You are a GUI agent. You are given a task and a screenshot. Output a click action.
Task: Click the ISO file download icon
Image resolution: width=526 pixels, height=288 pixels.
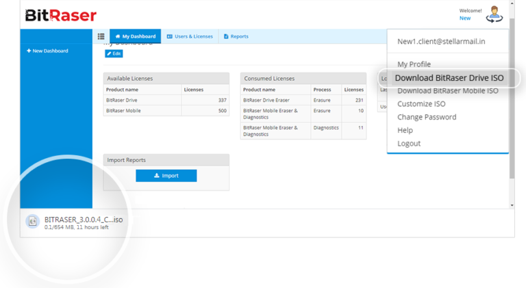point(32,221)
